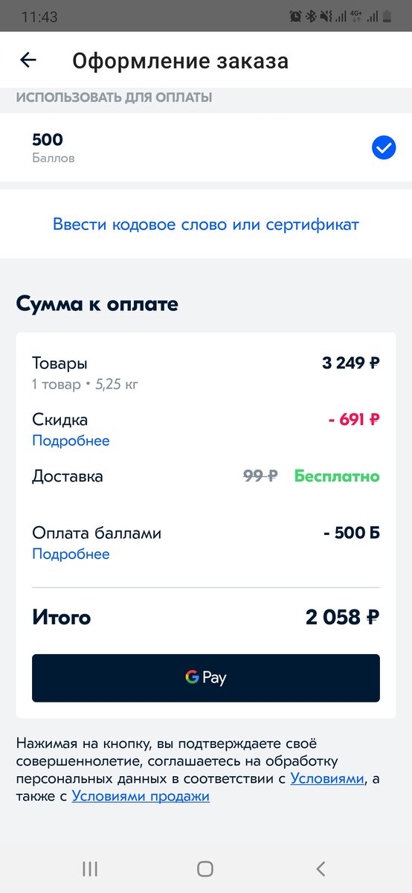Tap the Android recent apps icon

click(90, 868)
